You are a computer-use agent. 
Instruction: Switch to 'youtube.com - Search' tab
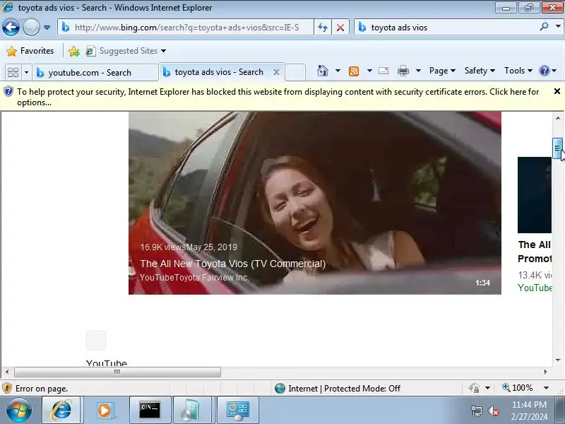95,73
